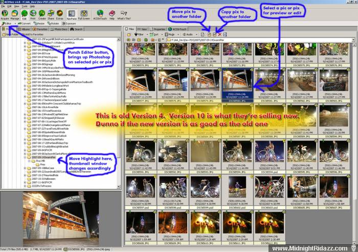Viewport: 358px width, 252px height.
Task: Collapse the 2007-09-14SwarmPier folder
Action: coord(25,158)
